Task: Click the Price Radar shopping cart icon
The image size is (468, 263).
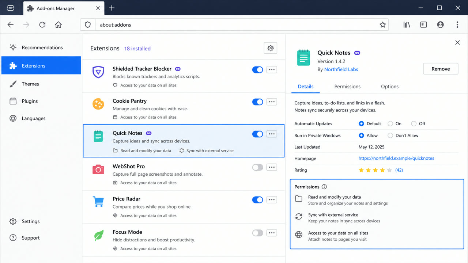Action: pos(98,202)
